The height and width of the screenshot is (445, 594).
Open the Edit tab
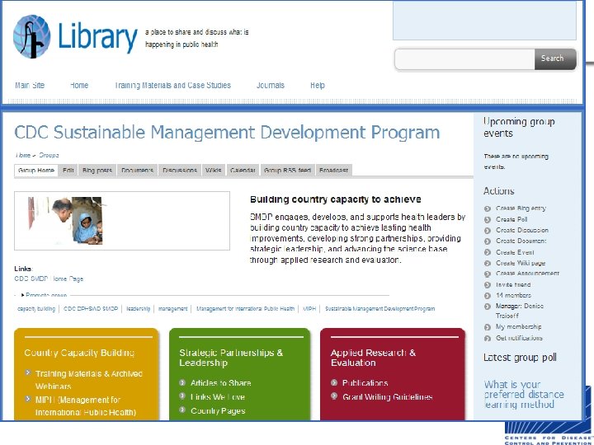click(x=68, y=171)
